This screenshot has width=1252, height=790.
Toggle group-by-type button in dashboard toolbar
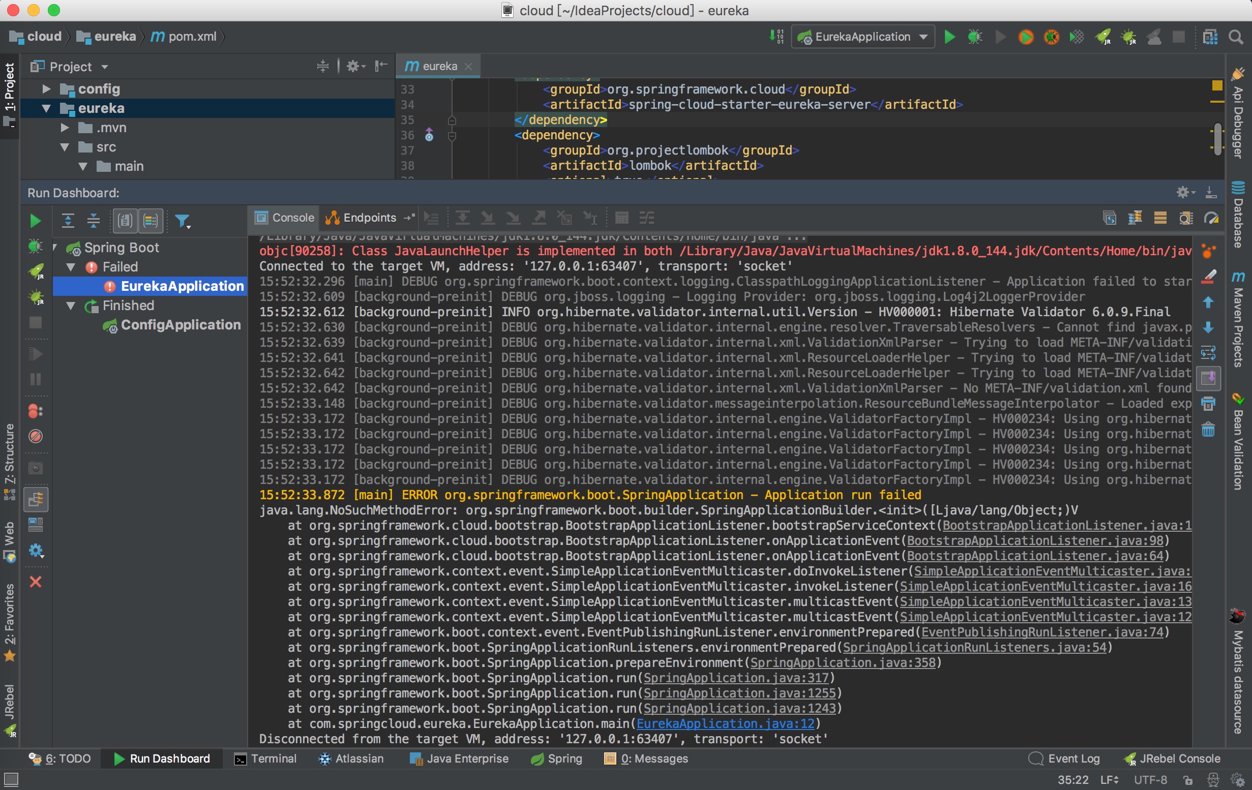pyautogui.click(x=125, y=222)
